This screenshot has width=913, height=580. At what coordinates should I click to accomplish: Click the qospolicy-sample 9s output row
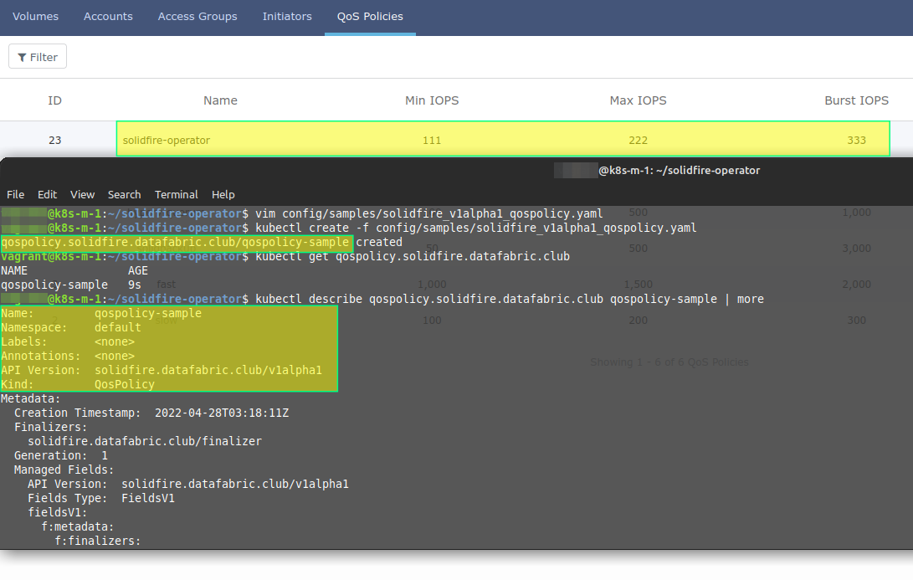71,285
